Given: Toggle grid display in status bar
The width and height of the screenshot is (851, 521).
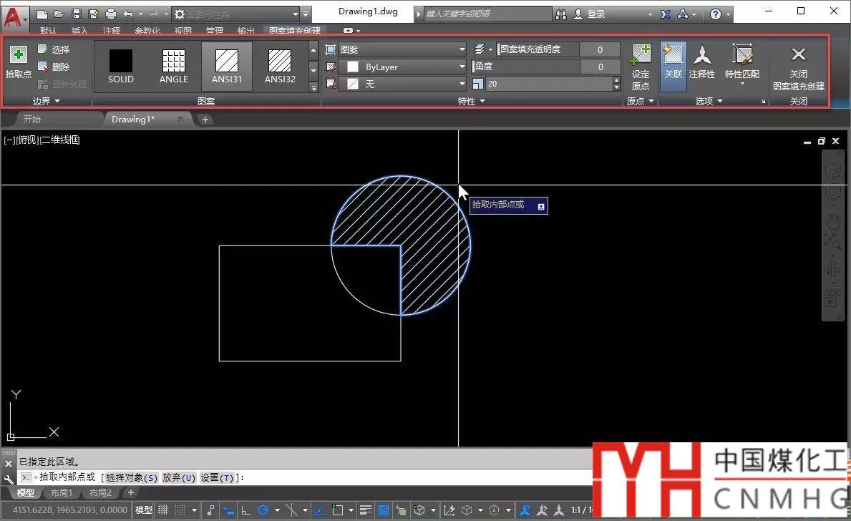Looking at the screenshot, I should coord(163,510).
